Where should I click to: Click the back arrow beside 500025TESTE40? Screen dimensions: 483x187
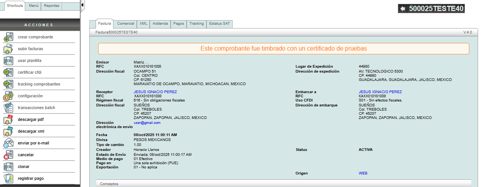click(403, 9)
